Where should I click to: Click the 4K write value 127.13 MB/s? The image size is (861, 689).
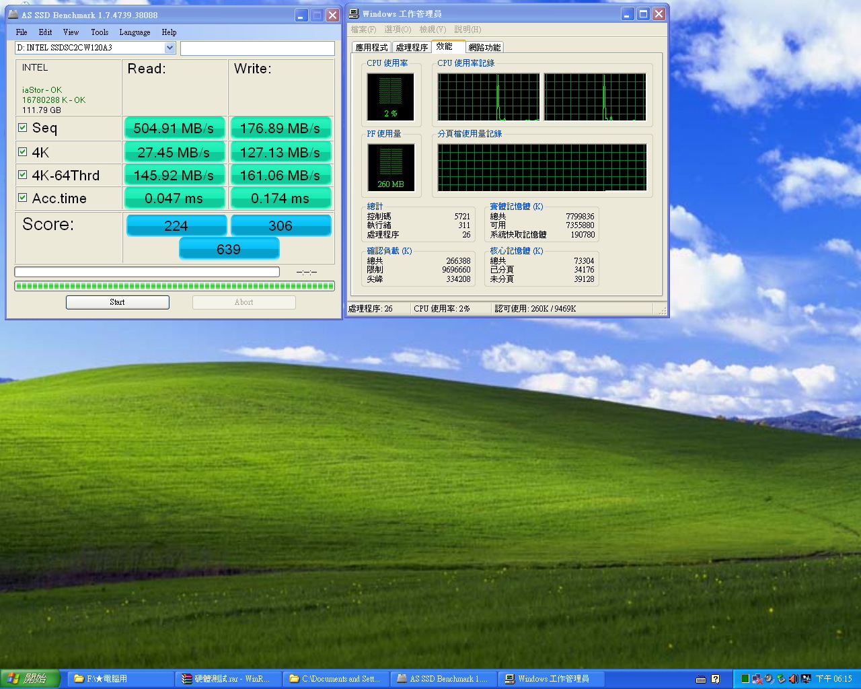280,152
